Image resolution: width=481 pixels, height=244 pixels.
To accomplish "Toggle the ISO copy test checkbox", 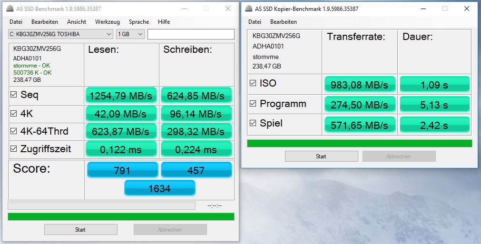I will (253, 83).
